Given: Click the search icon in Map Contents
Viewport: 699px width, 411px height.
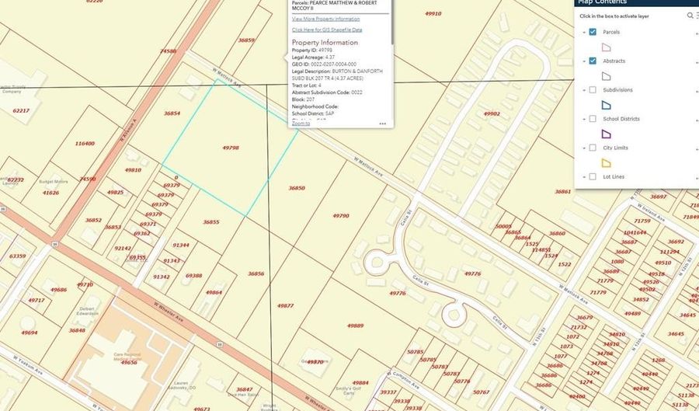Looking at the screenshot, I should [689, 16].
